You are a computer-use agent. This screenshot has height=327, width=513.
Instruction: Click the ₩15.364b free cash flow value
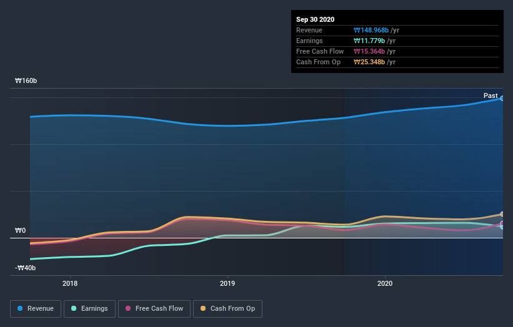pyautogui.click(x=369, y=51)
